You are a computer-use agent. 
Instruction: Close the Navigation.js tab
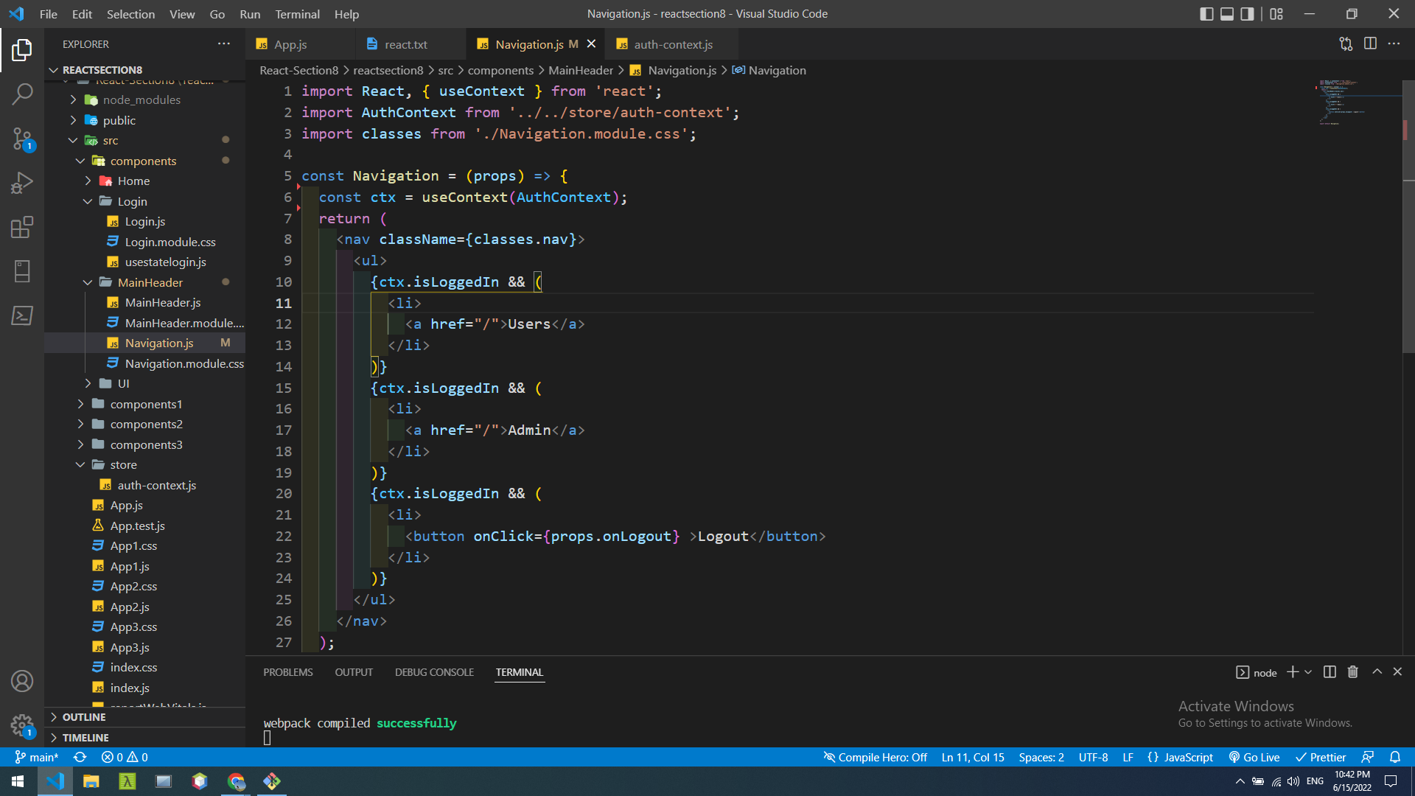591,44
